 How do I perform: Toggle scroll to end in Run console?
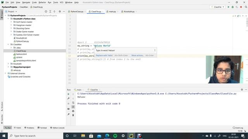[x=73, y=107]
